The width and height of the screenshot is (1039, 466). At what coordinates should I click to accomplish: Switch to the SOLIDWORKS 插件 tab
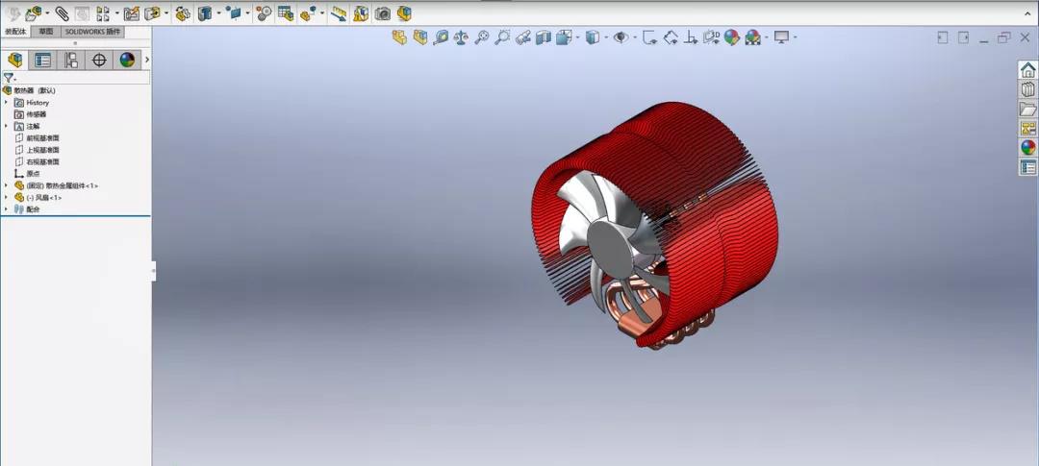[92, 32]
